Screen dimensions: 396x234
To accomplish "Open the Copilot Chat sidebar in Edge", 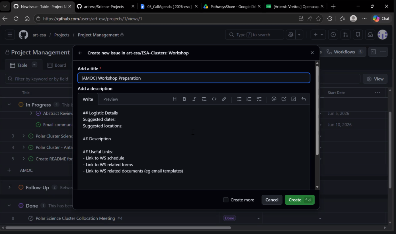I will 381,19.
